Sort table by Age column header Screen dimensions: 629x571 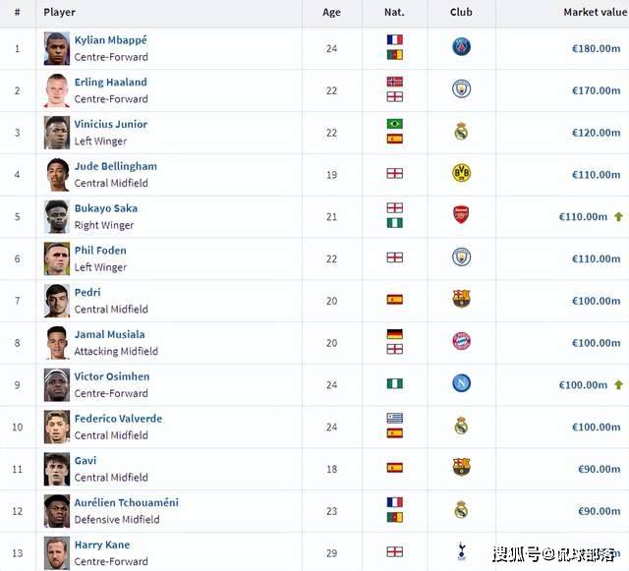coord(332,12)
